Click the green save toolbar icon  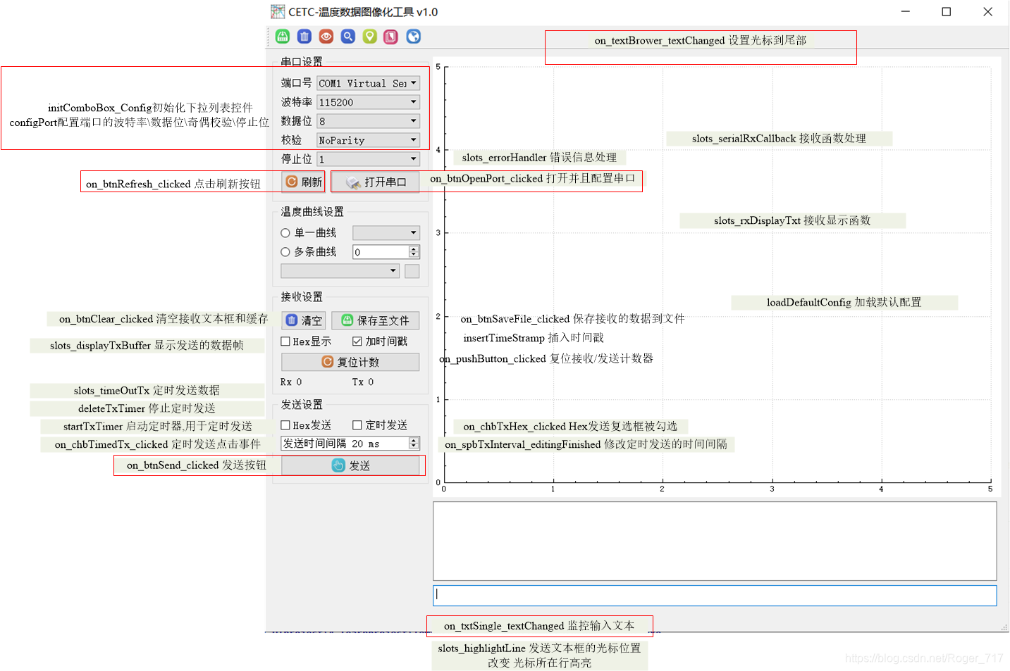point(282,37)
